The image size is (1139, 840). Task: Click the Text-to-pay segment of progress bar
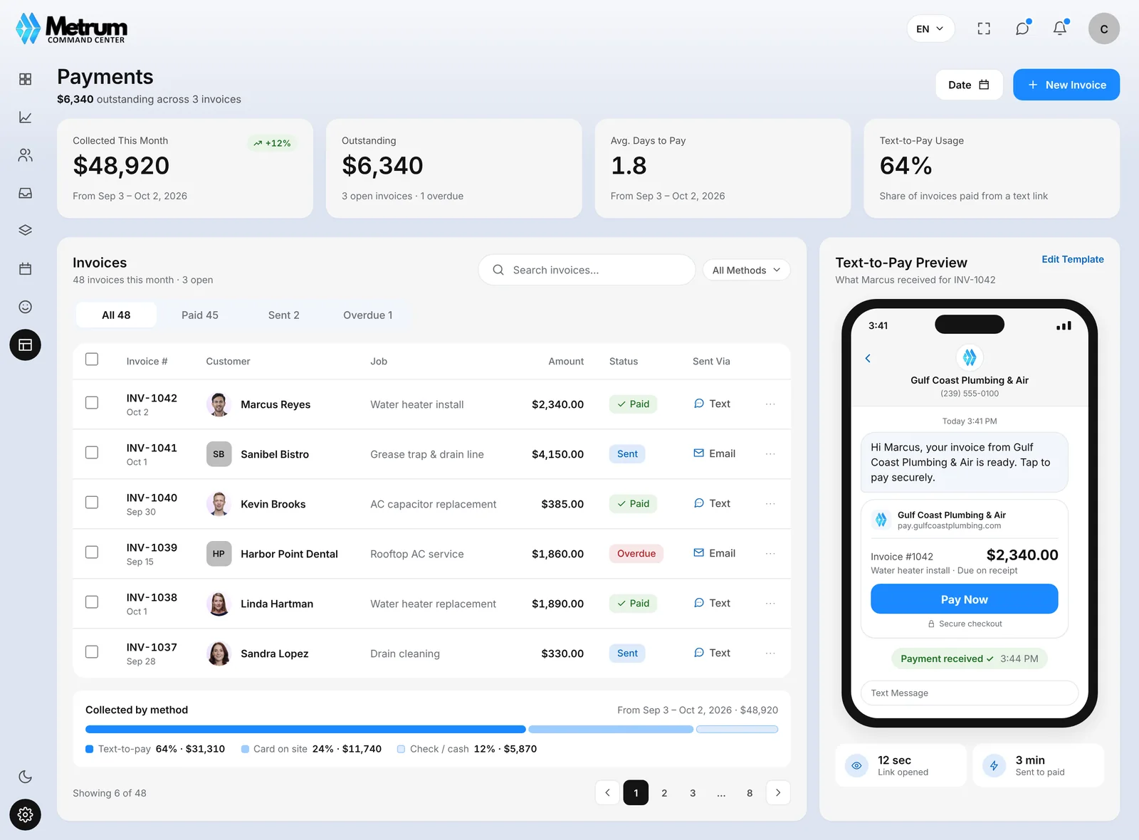(x=305, y=729)
